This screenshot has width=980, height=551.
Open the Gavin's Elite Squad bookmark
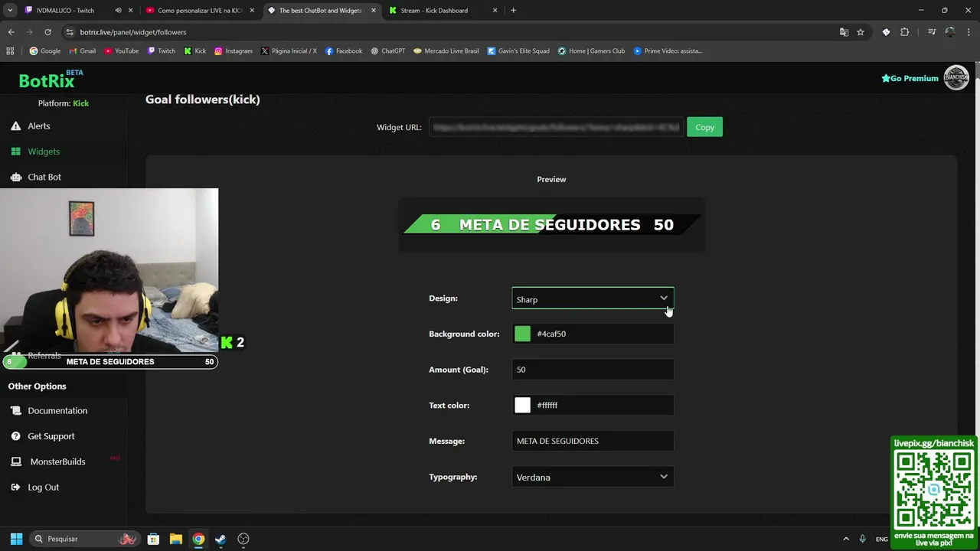pyautogui.click(x=518, y=51)
